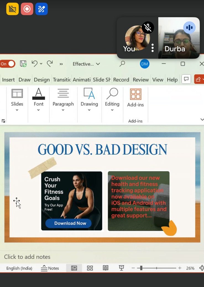Click the Save icon in the title bar

coord(23,64)
